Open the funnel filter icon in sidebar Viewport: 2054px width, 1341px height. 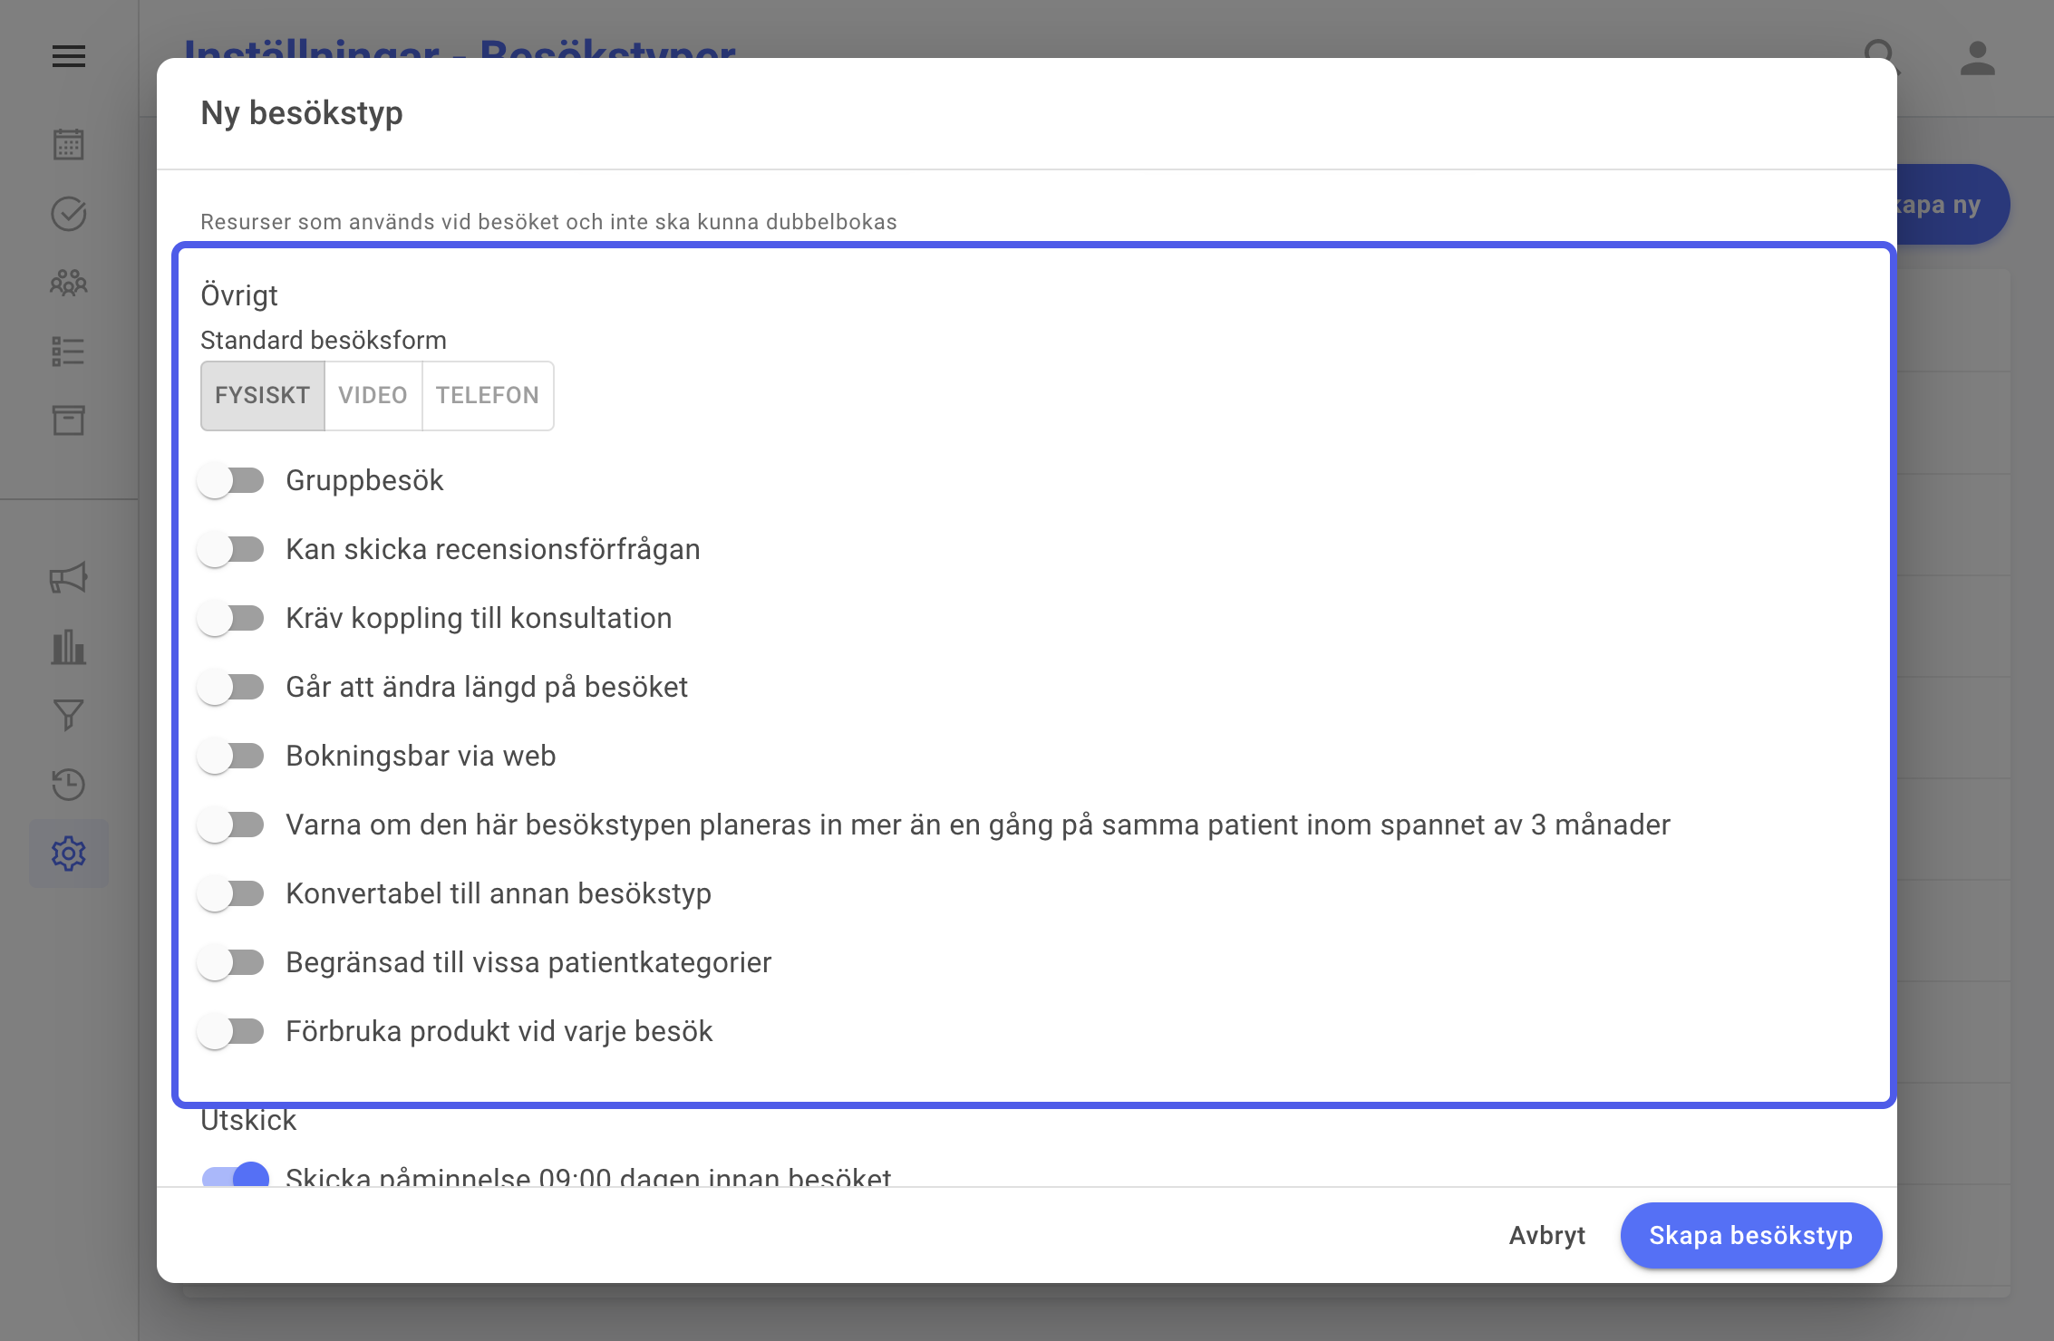coord(69,716)
